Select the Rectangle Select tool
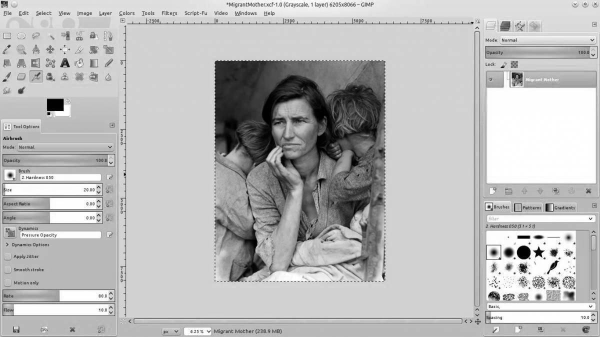Screen dimensions: 600x337 tap(7, 35)
